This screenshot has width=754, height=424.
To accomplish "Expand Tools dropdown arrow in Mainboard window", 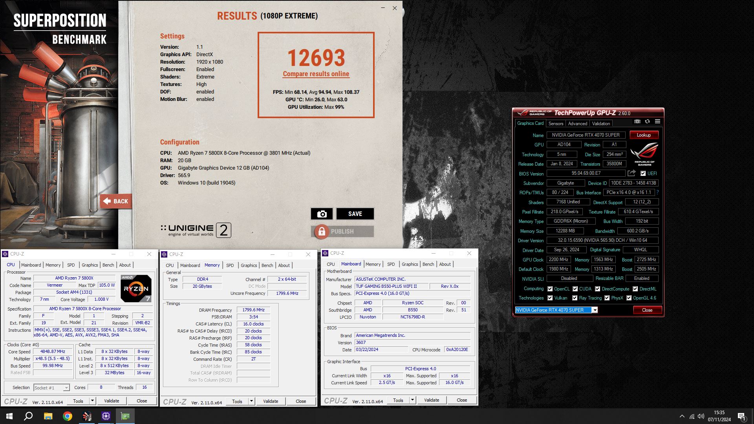I will pyautogui.click(x=412, y=400).
